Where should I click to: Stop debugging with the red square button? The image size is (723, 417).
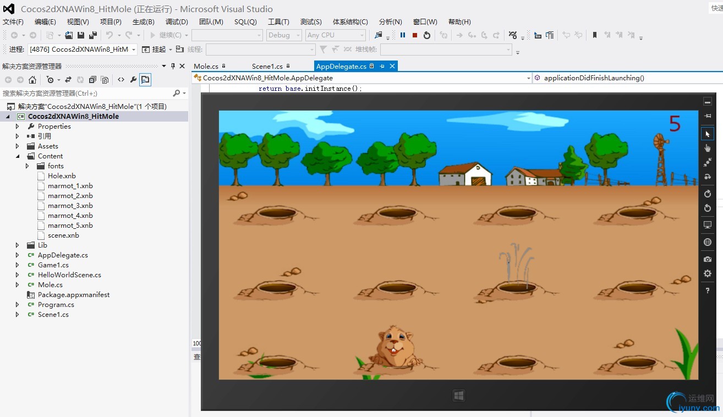point(415,35)
